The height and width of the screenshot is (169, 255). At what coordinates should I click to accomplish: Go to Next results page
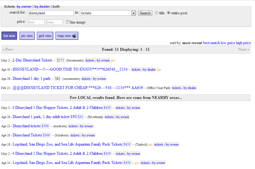(x=244, y=49)
